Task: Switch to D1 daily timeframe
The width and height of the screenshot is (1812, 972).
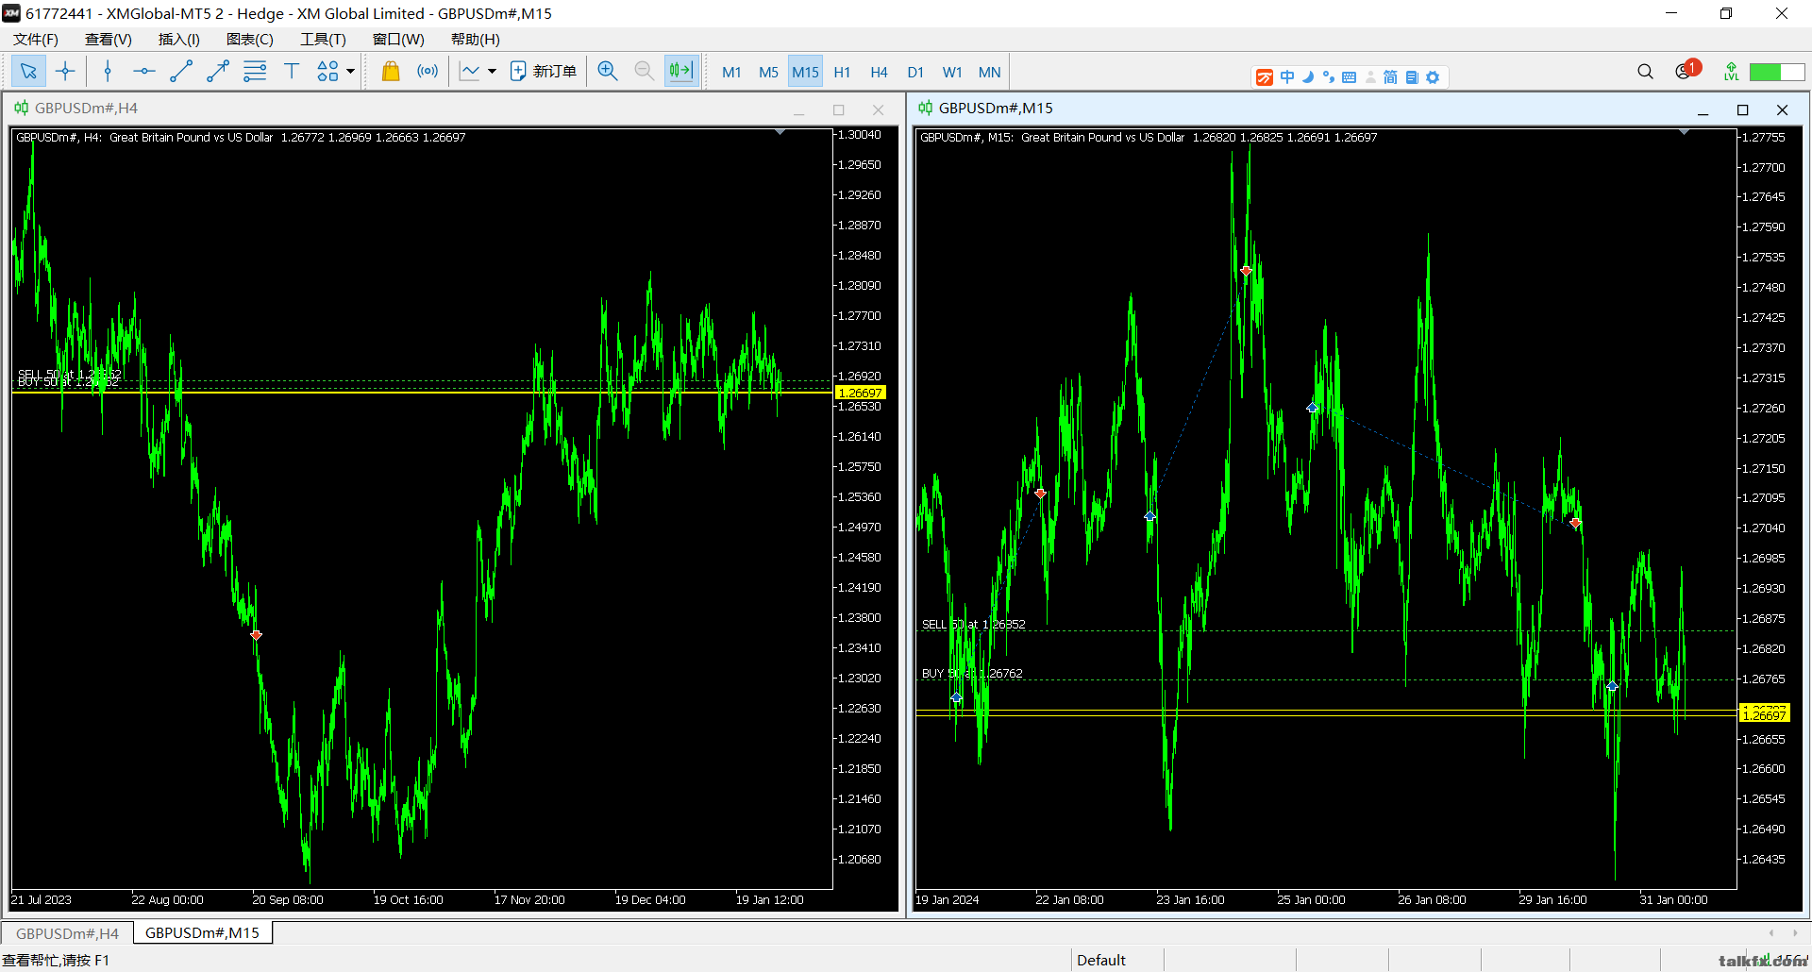Action: tap(915, 72)
